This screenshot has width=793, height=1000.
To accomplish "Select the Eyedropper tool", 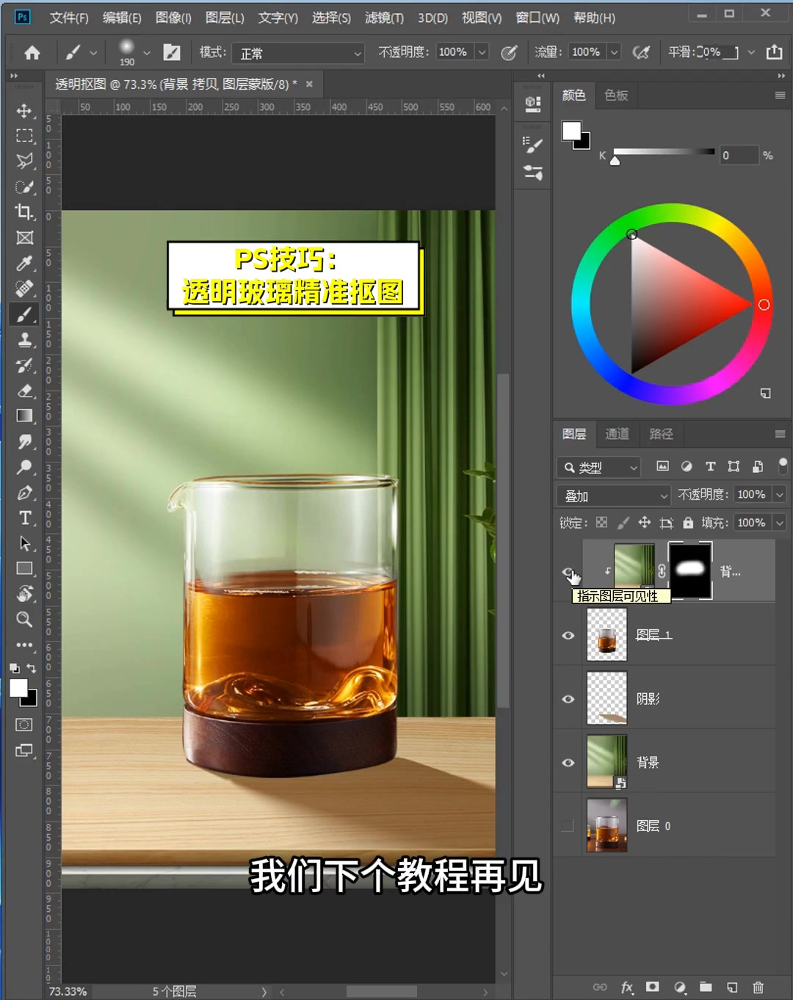I will pyautogui.click(x=24, y=263).
